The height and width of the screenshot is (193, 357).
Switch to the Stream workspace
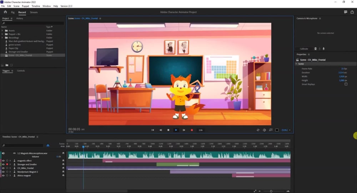point(34,12)
